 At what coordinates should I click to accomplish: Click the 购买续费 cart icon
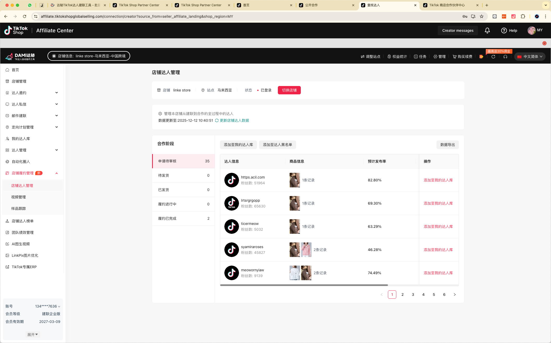point(454,57)
